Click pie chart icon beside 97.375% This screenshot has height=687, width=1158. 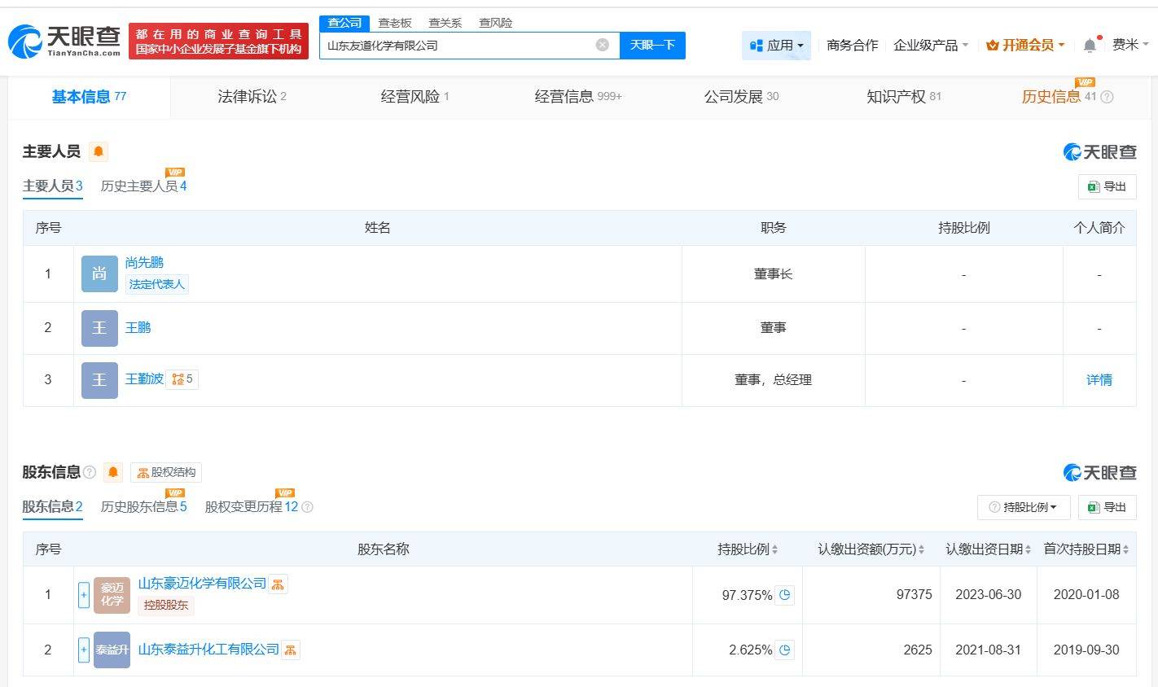pos(784,595)
